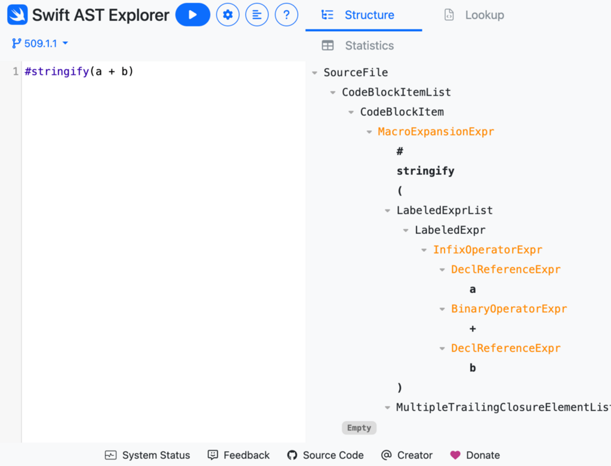Click the #stringify macro in the editor
This screenshot has height=466, width=611.
tap(57, 72)
